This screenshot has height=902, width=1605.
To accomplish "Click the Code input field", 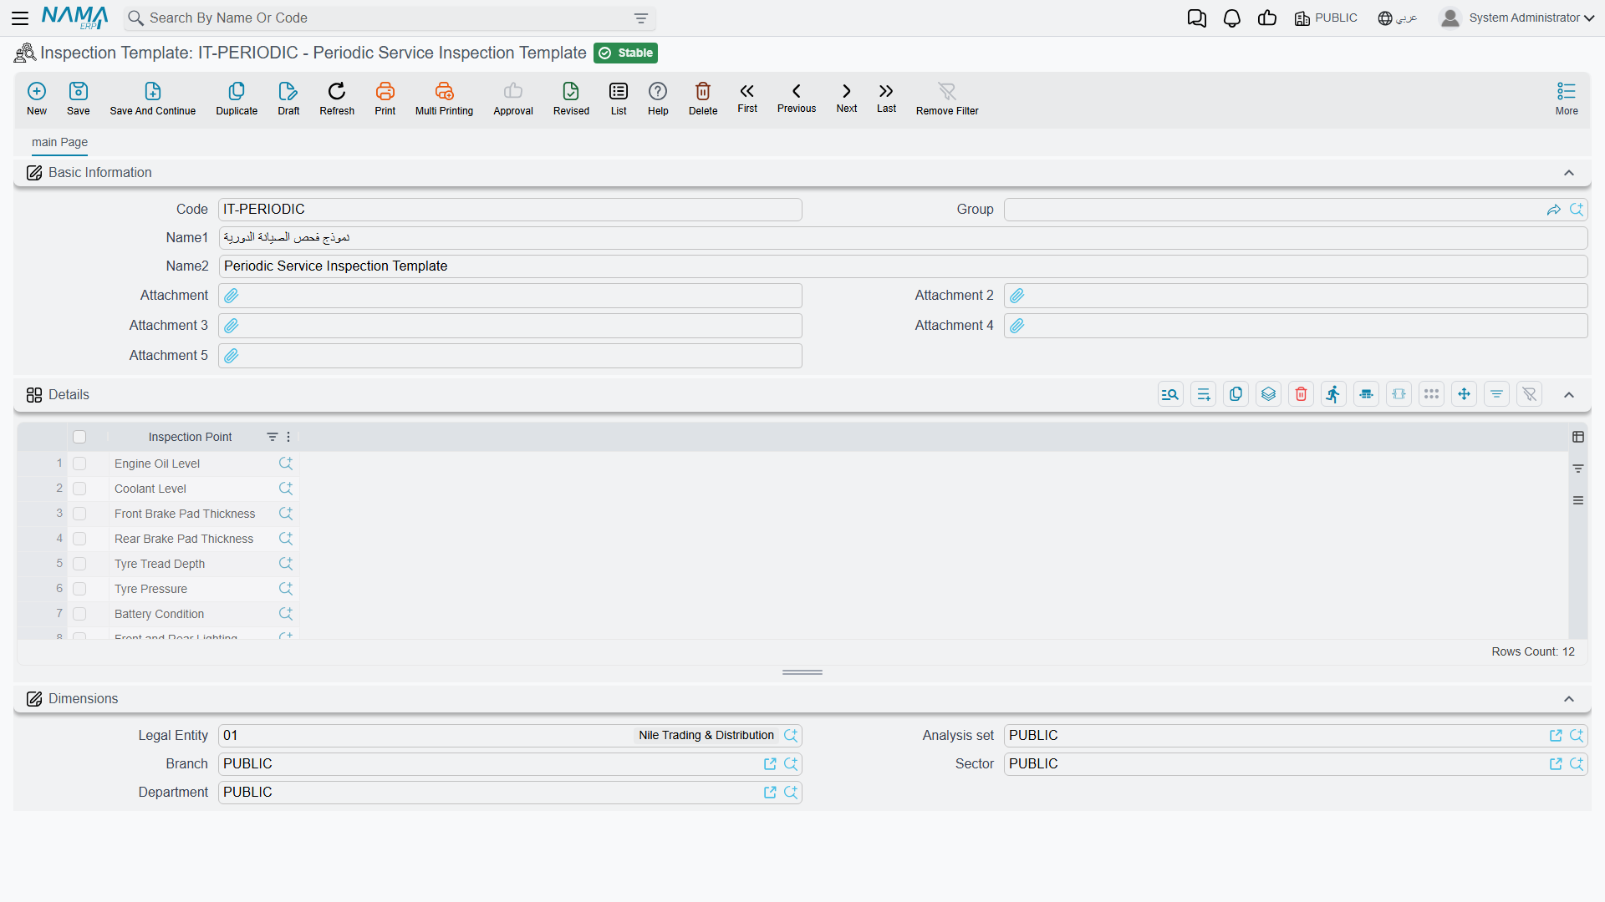I will point(510,210).
